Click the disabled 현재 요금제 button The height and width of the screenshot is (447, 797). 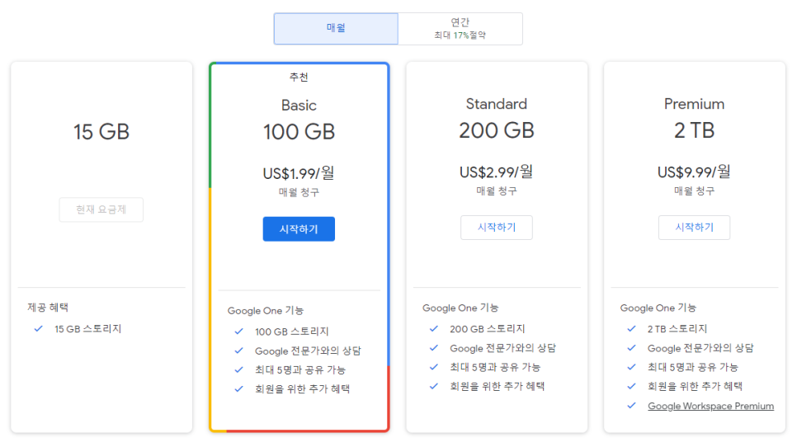pos(101,209)
